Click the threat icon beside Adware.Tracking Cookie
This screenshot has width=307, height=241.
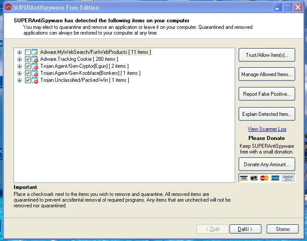[x=35, y=59]
